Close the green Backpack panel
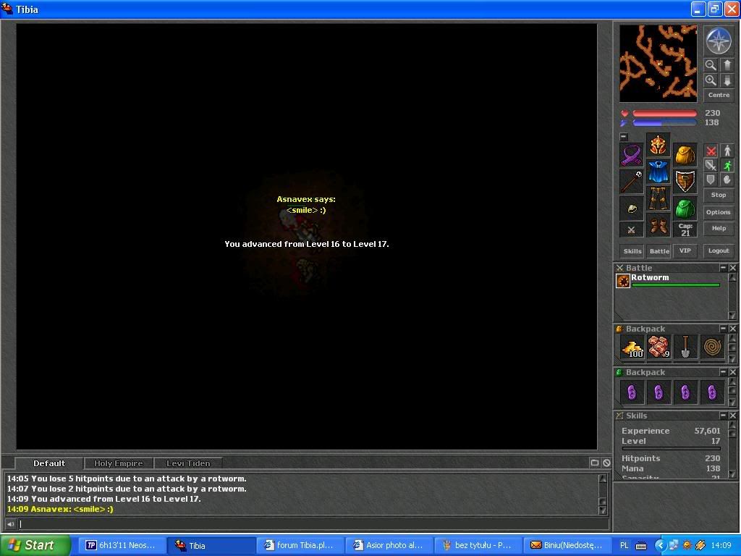 732,372
